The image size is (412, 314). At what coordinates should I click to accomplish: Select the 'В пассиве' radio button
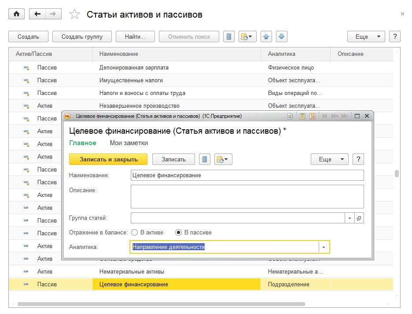tap(179, 232)
